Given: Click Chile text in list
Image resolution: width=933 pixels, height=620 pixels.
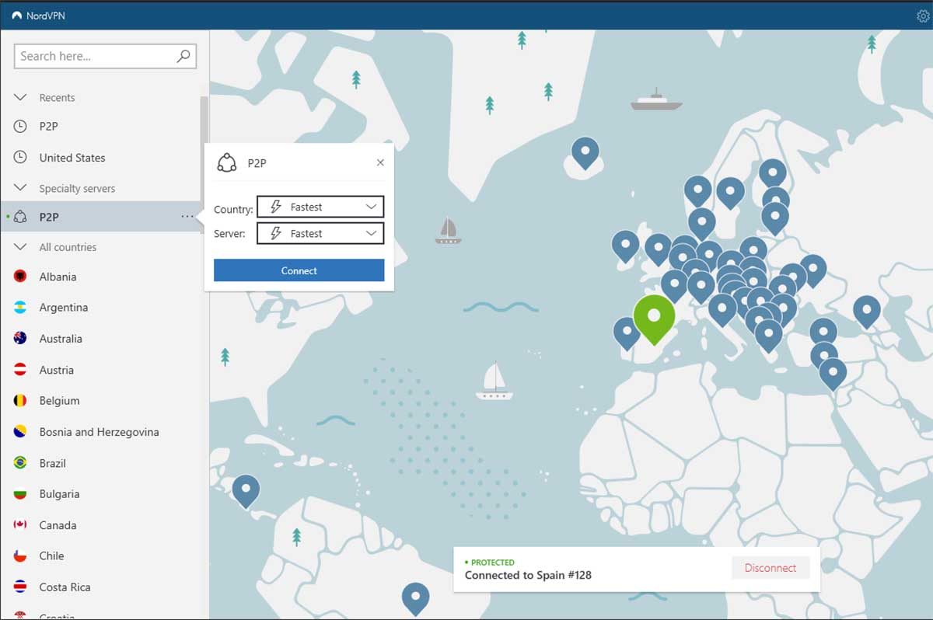Looking at the screenshot, I should click(x=52, y=556).
